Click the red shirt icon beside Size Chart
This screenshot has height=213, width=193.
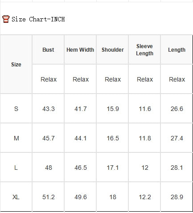[x=6, y=19]
